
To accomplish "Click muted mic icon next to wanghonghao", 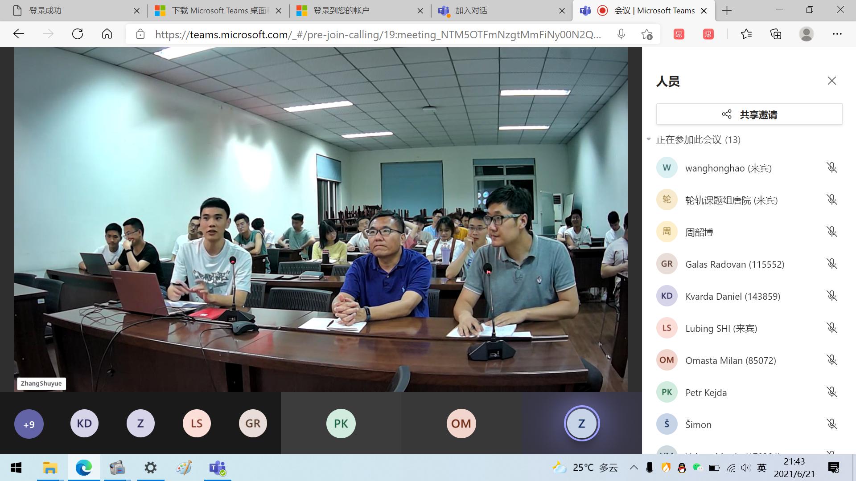I will [x=831, y=168].
